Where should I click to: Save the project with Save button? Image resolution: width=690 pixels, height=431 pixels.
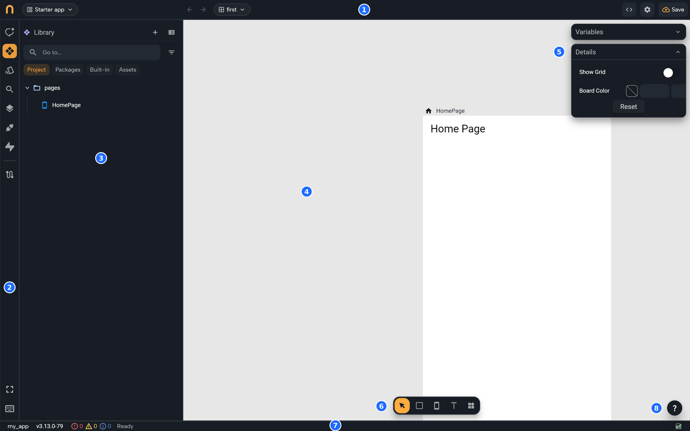[x=673, y=9]
